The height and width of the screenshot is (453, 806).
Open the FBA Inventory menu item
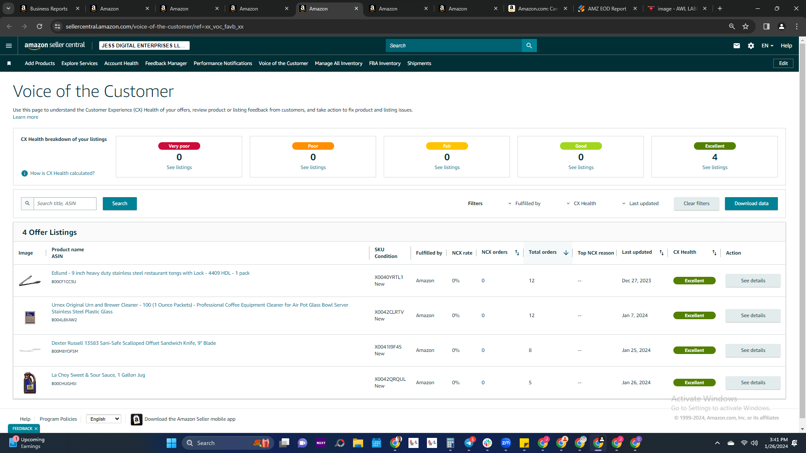(x=385, y=63)
